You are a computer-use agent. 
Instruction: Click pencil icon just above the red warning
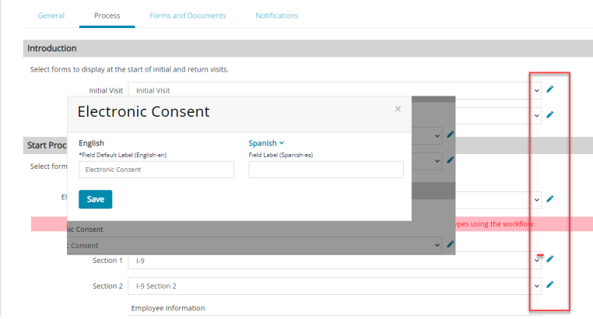549,199
